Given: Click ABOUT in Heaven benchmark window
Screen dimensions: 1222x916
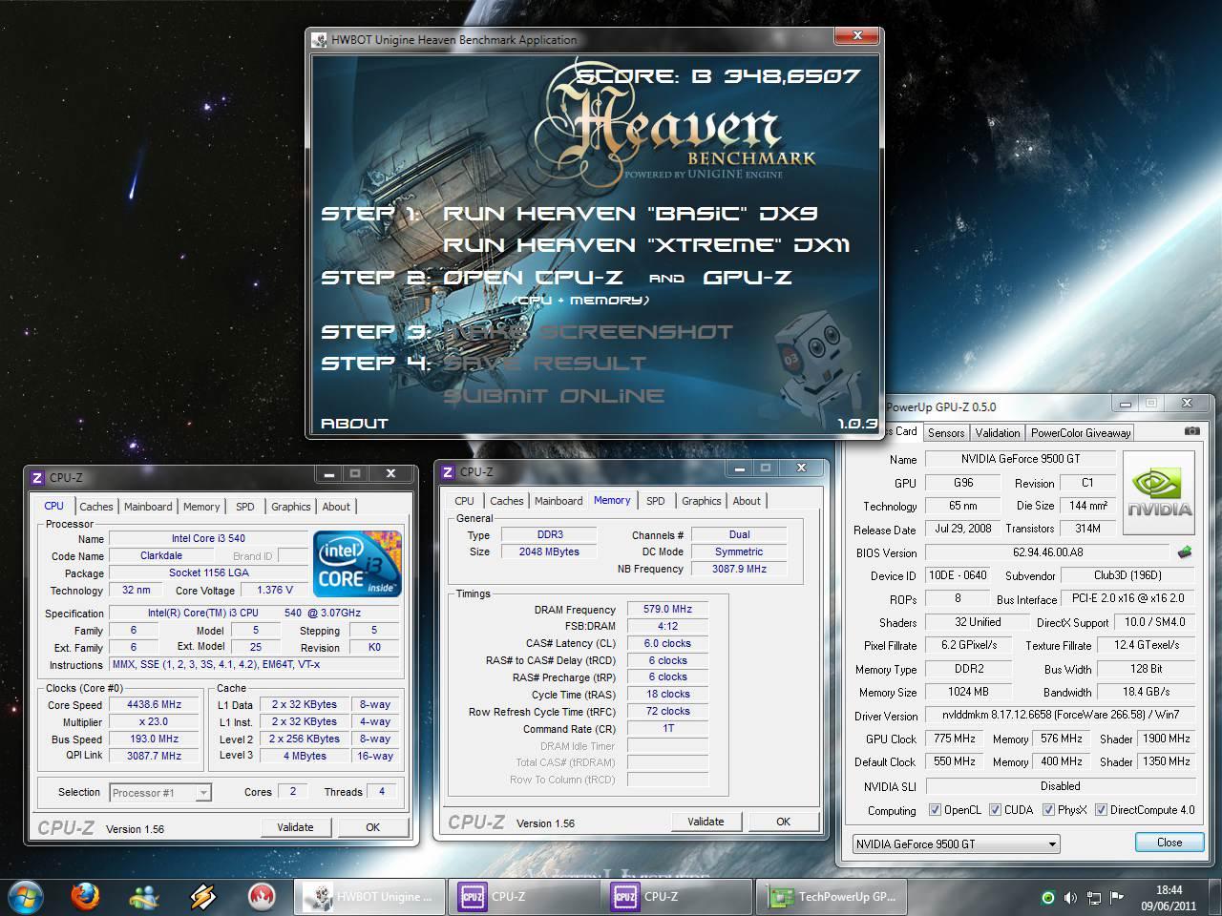Looking at the screenshot, I should coord(354,424).
